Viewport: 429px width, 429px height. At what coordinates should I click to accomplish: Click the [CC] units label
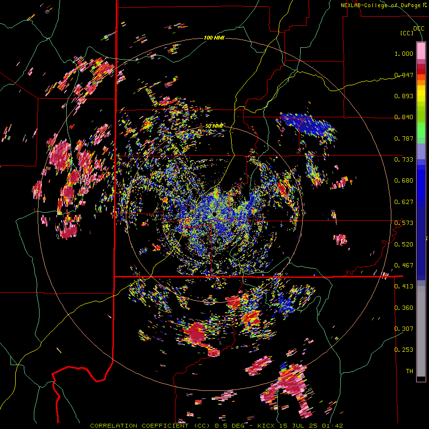(407, 33)
